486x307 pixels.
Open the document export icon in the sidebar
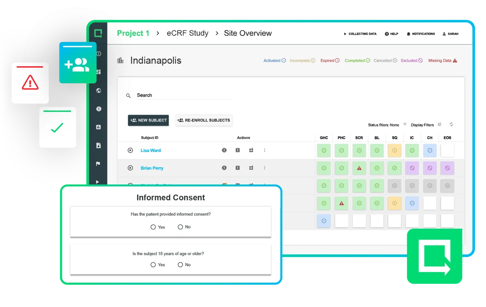point(98,145)
